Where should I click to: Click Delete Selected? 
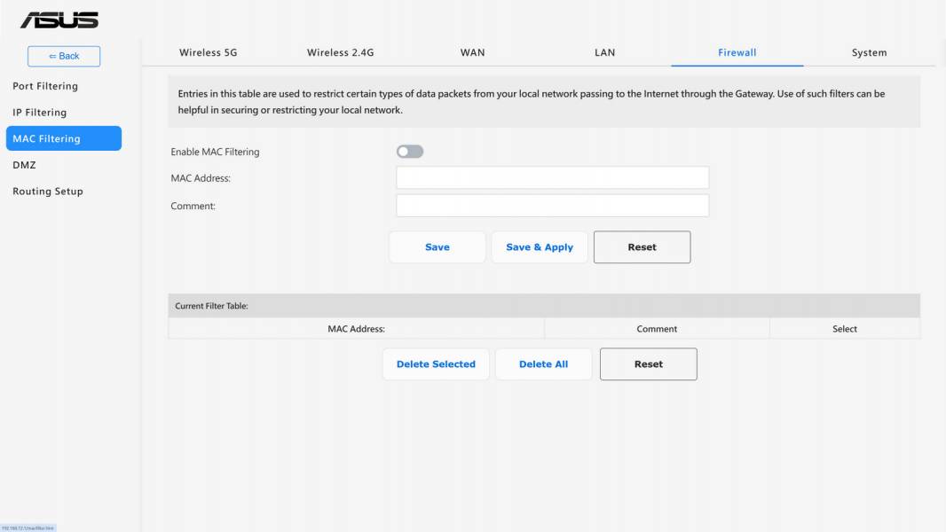click(437, 364)
